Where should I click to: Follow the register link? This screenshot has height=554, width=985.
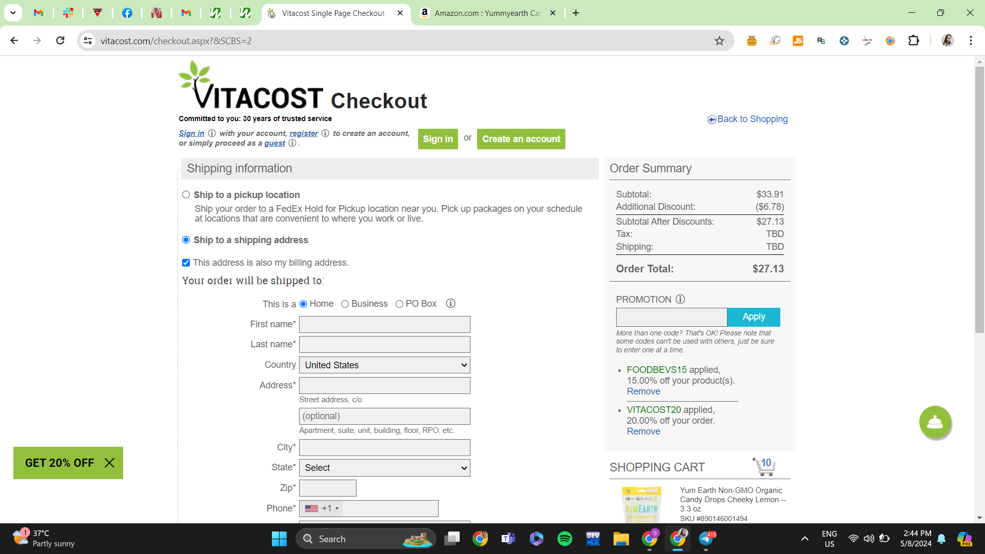(x=304, y=133)
